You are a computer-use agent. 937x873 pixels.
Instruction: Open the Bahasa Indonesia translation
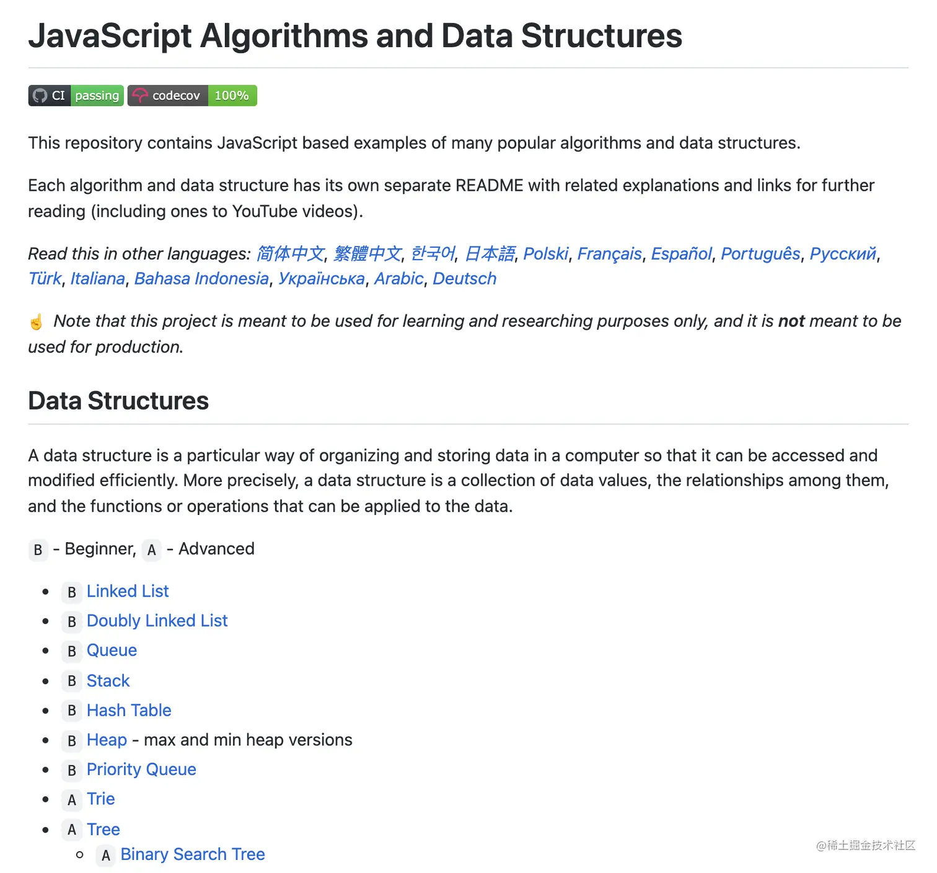tap(201, 279)
